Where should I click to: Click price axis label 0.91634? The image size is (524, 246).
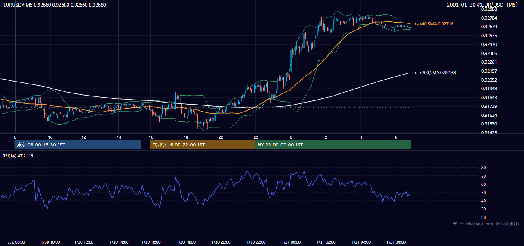coord(488,115)
